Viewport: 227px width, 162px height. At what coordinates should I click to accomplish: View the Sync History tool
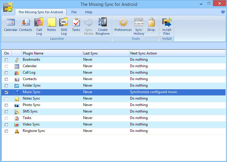[x=139, y=23]
